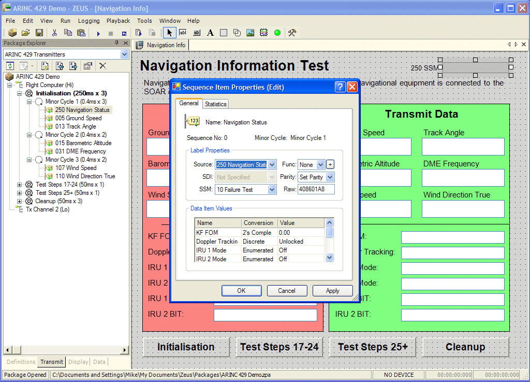
Task: Select the text label 'A' tool
Action: click(210, 33)
